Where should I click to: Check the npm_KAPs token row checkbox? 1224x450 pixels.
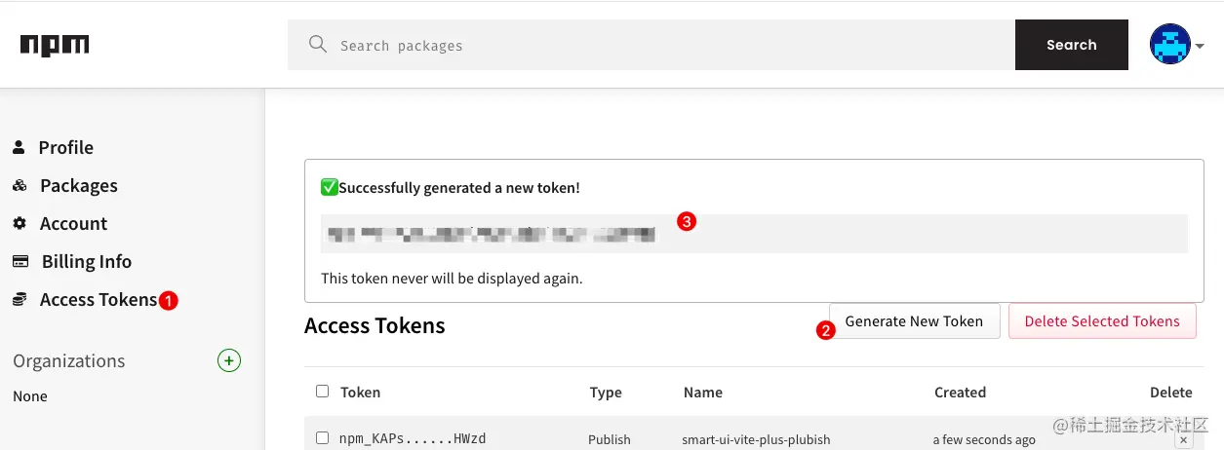point(323,438)
